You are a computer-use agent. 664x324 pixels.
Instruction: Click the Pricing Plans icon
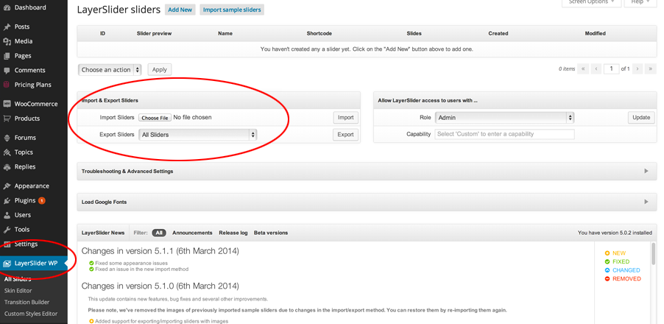click(x=7, y=85)
